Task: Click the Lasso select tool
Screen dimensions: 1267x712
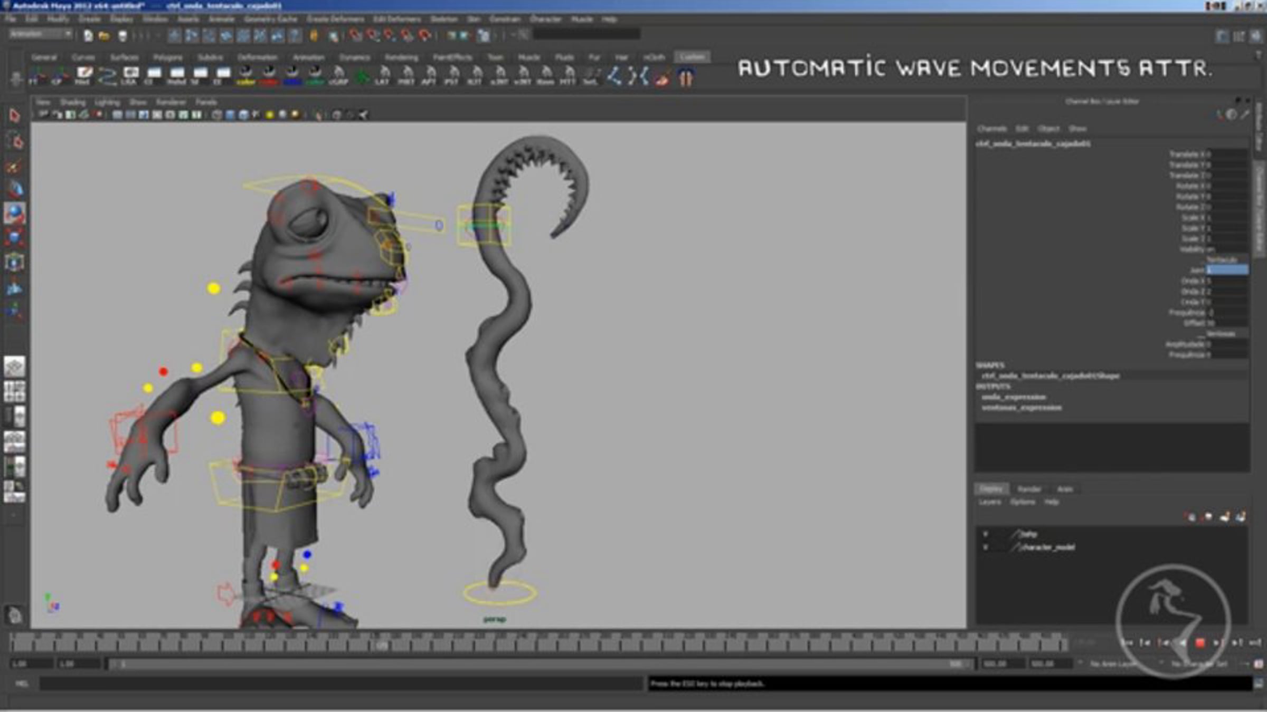Action: click(x=15, y=141)
